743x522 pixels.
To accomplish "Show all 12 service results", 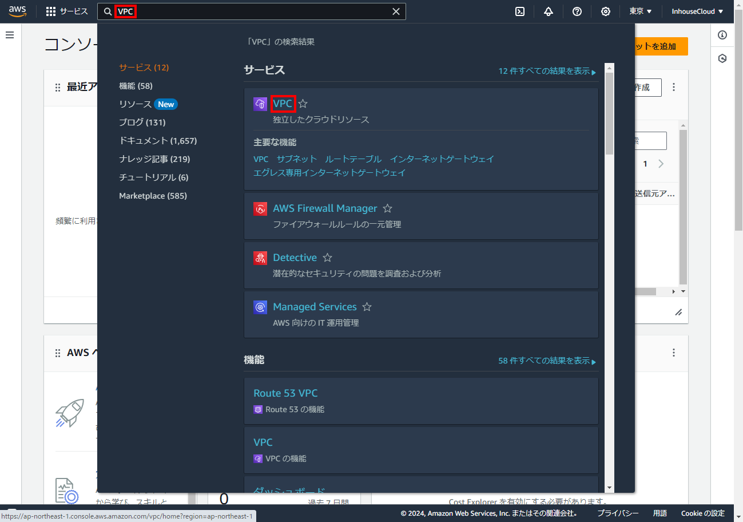I will 547,71.
